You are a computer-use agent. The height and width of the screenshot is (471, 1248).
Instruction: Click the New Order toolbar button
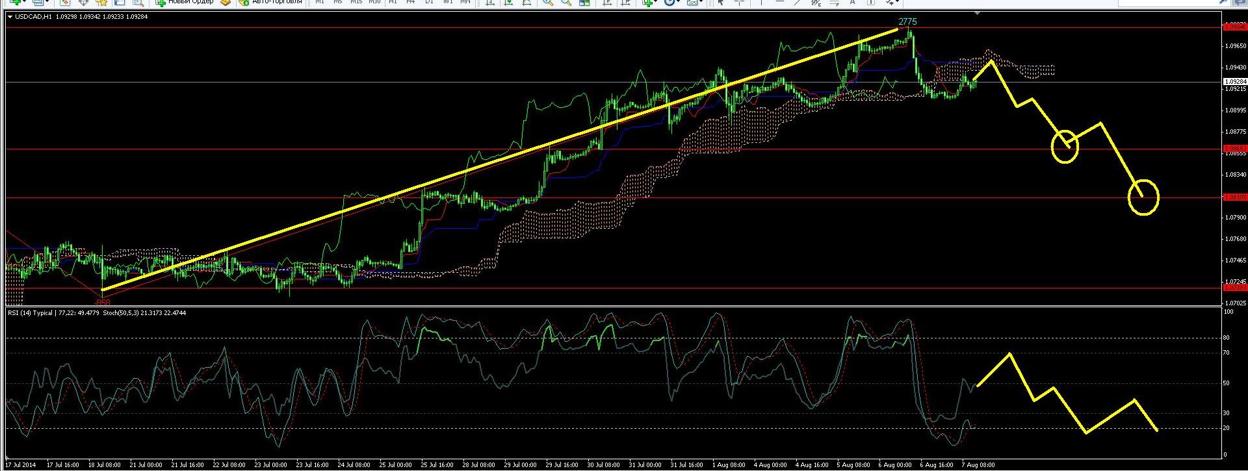[185, 3]
